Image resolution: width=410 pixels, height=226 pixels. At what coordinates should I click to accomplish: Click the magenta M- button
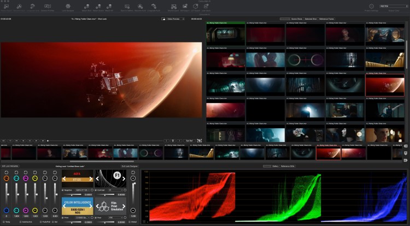click(x=26, y=210)
